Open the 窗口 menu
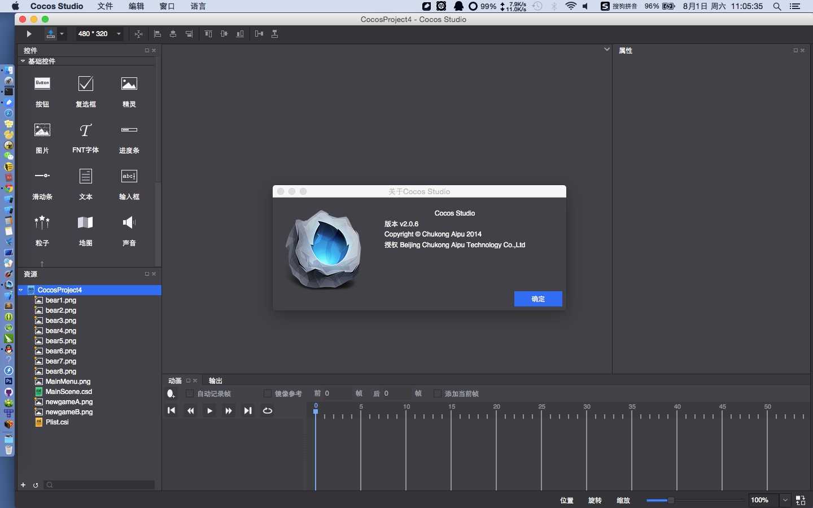Screen dimensions: 813x508 [x=167, y=6]
